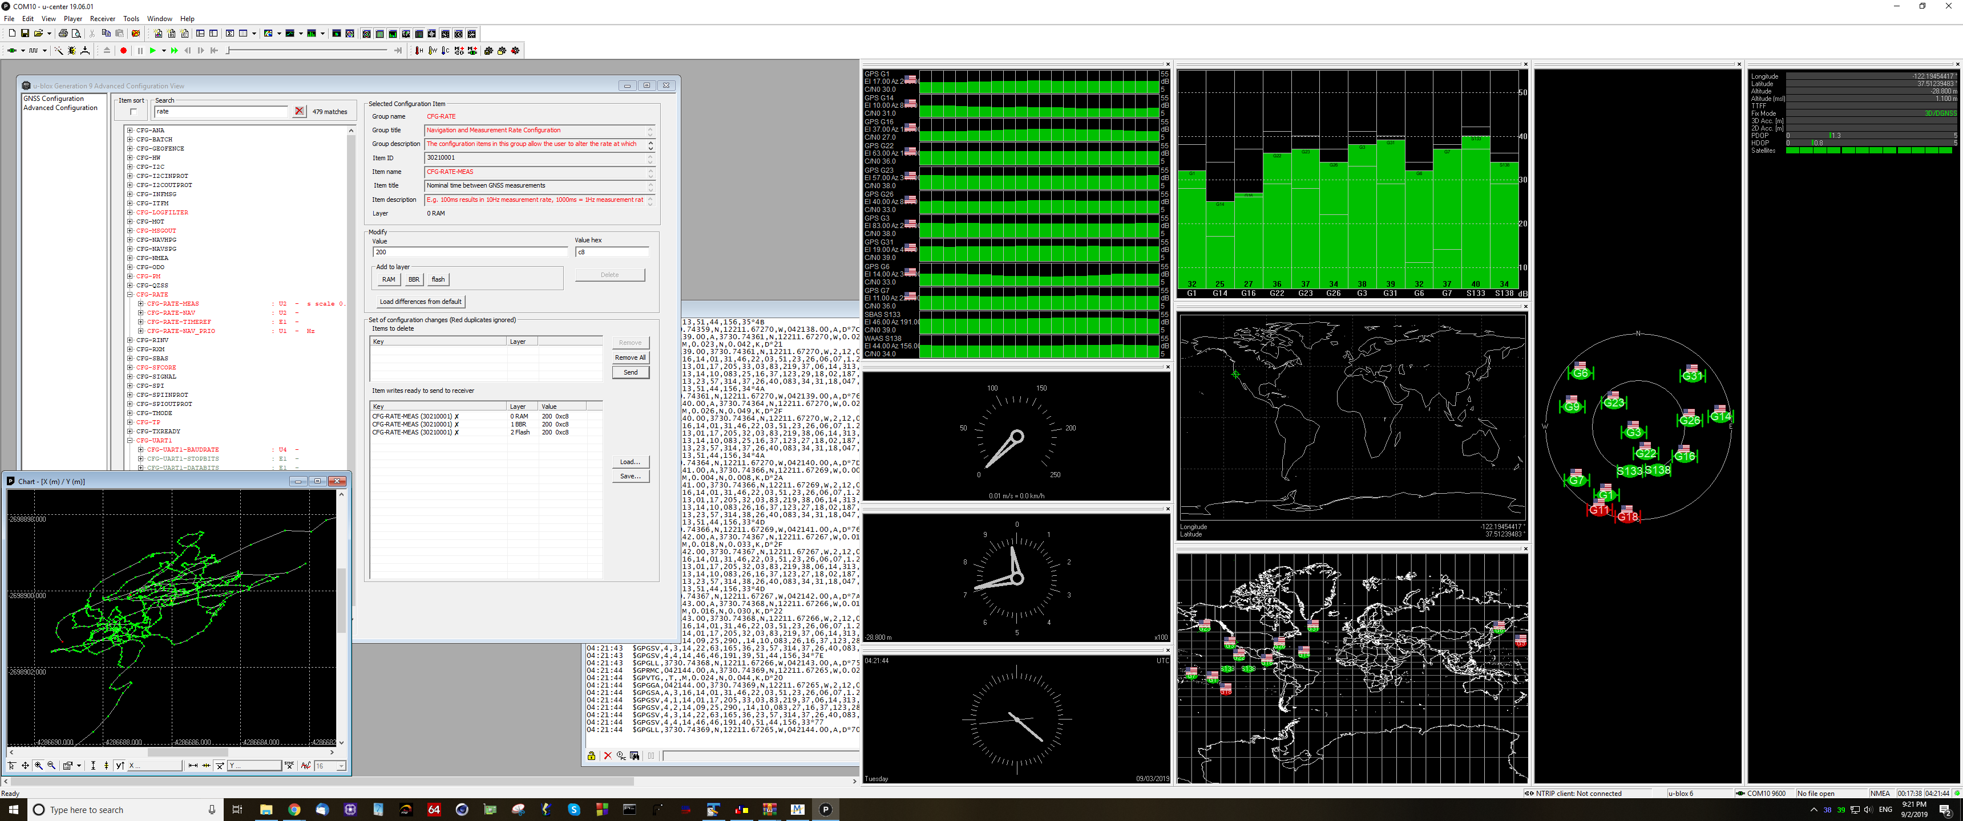Click the Load... button
Screen dimensions: 1963x821
630,461
